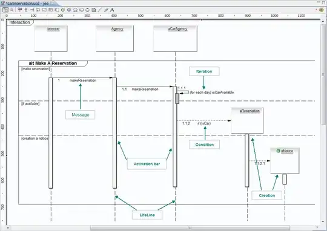Choose the boundary lifeline tool
Screen dimensions: 327x231
82,10
